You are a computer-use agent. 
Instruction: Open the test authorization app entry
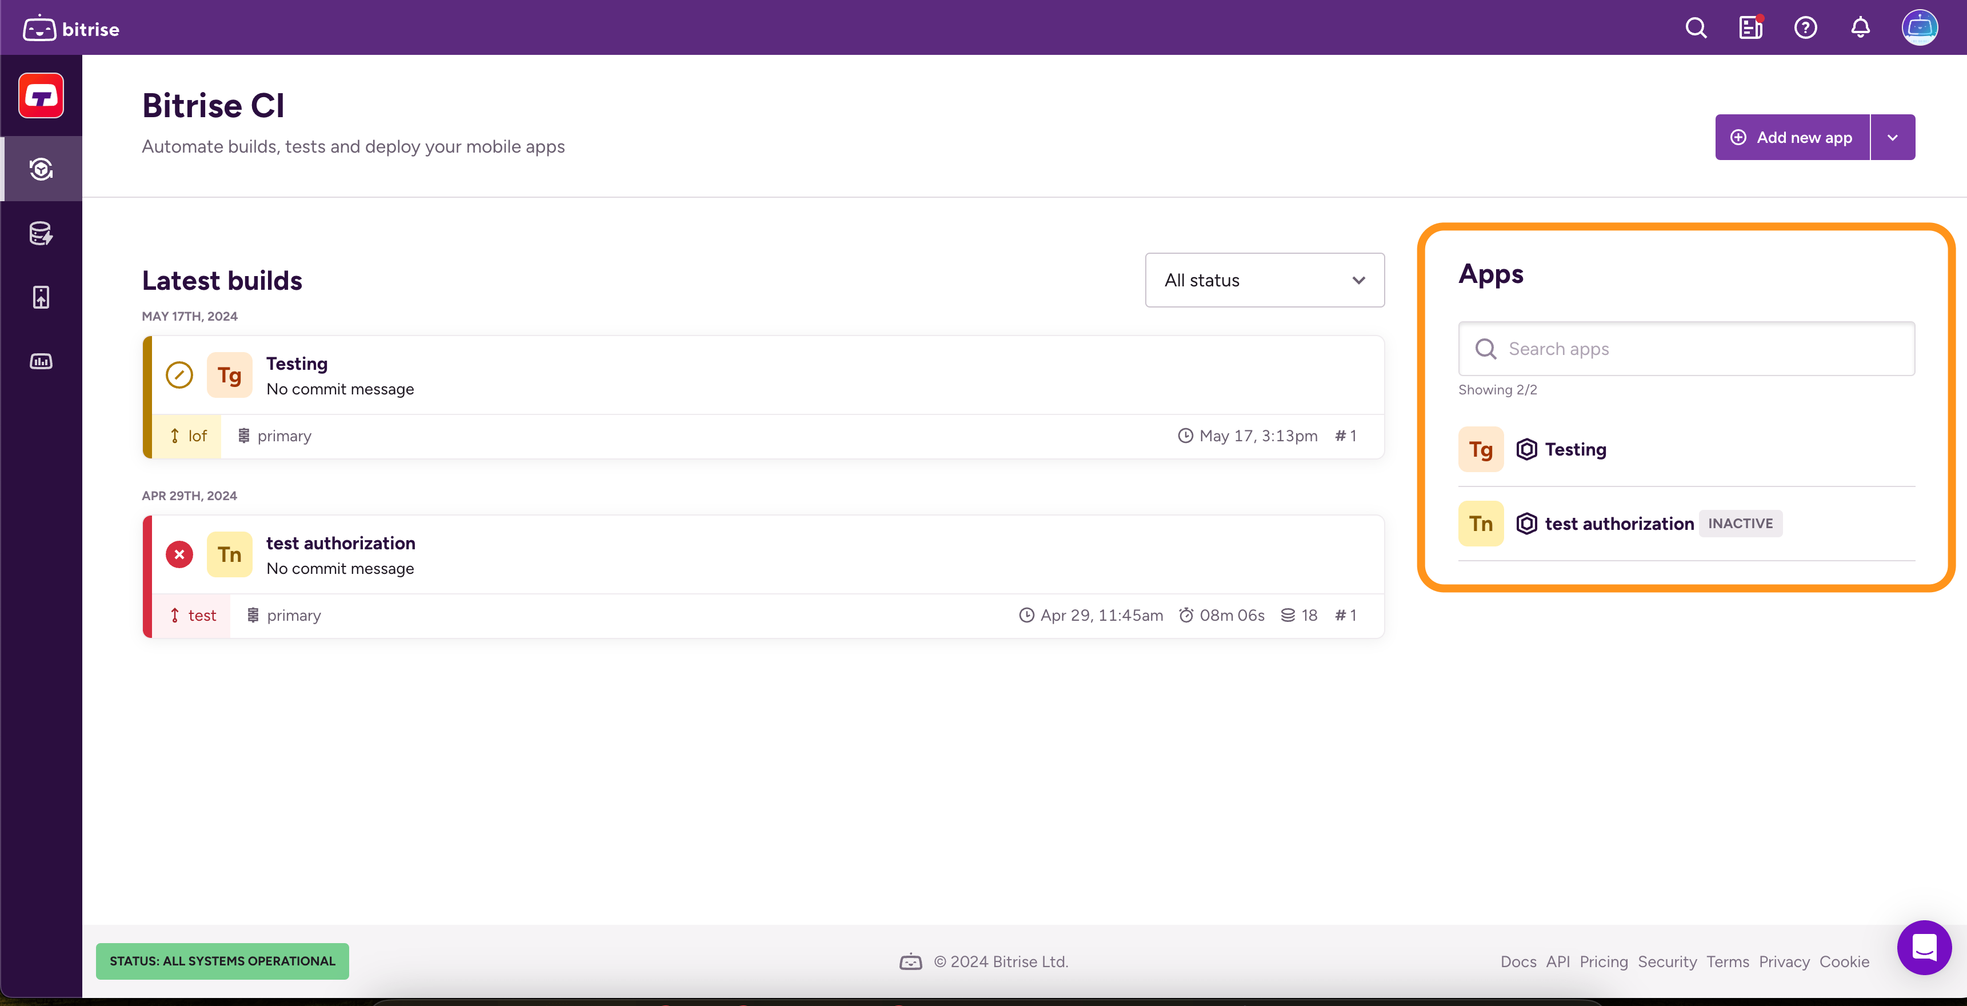click(1619, 524)
